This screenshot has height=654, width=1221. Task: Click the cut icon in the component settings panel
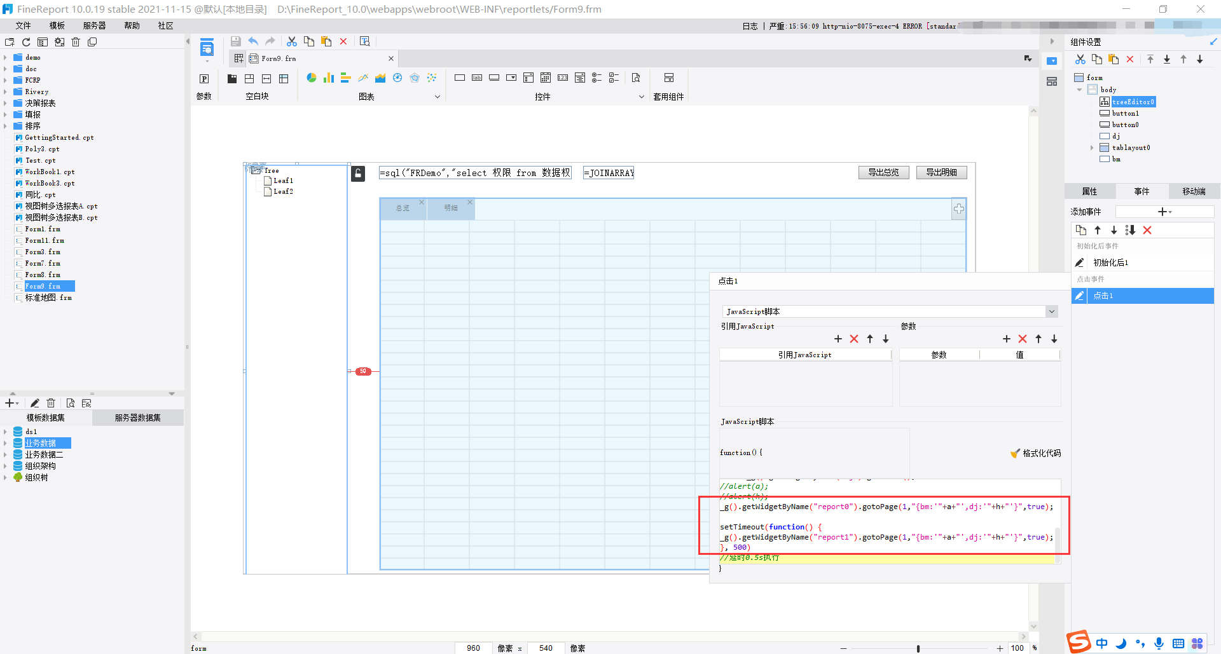(x=1080, y=59)
